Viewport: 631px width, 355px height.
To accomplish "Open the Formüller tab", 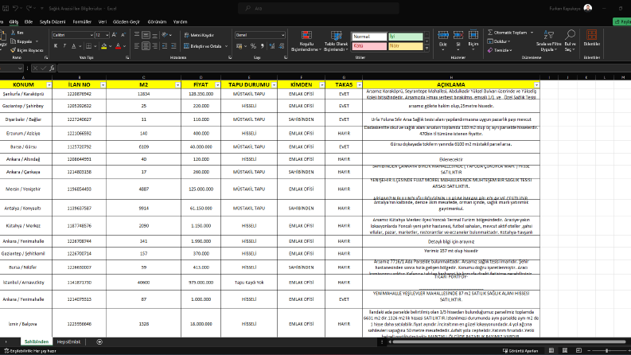I will tap(82, 21).
